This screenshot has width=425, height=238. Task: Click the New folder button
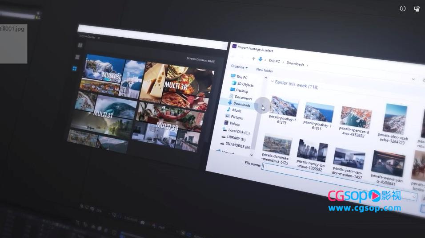[x=265, y=70]
